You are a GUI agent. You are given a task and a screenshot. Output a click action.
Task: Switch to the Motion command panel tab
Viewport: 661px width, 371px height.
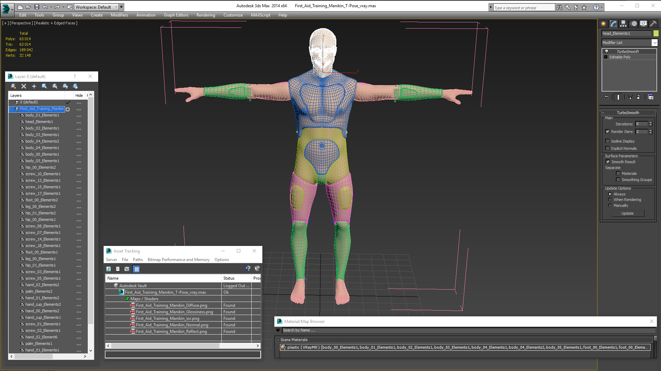click(634, 24)
